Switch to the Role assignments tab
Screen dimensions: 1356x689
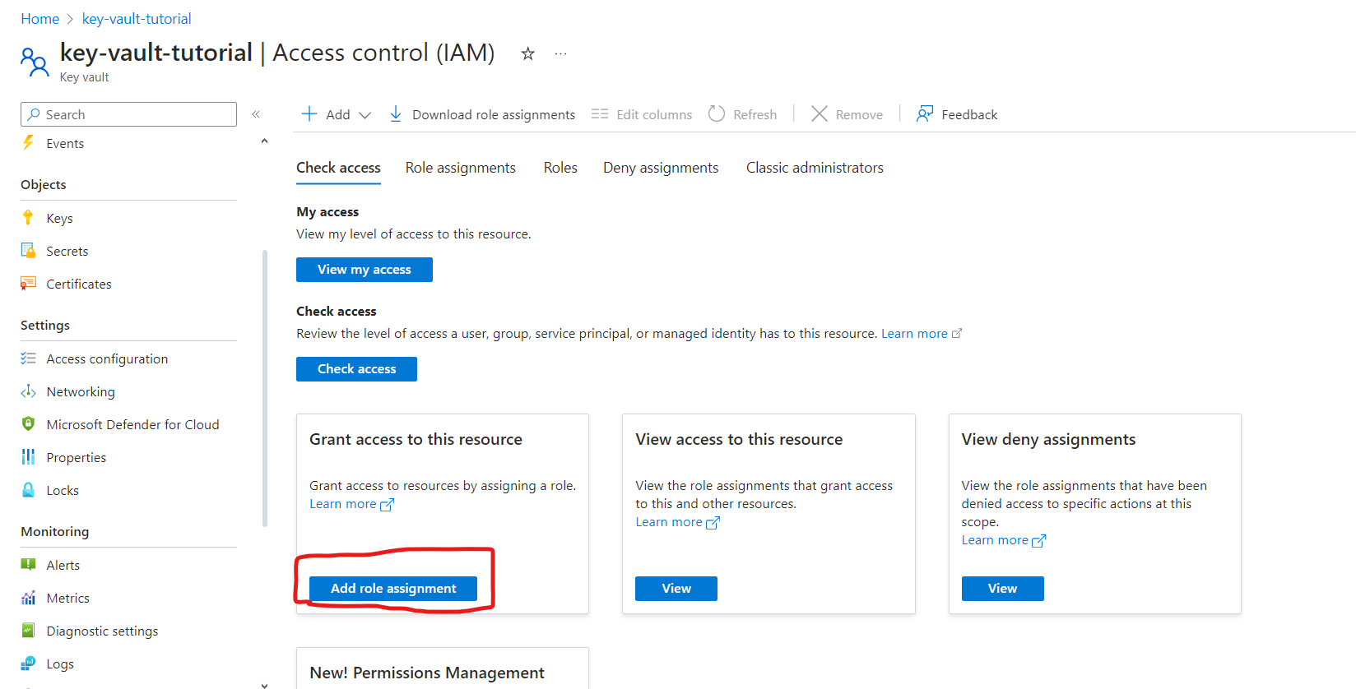pyautogui.click(x=460, y=168)
